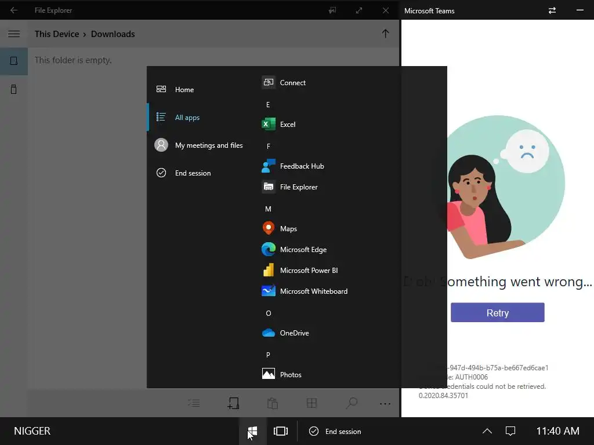Screen dimensions: 594x445
Task: Open OneDrive icon in app list
Action: point(269,333)
